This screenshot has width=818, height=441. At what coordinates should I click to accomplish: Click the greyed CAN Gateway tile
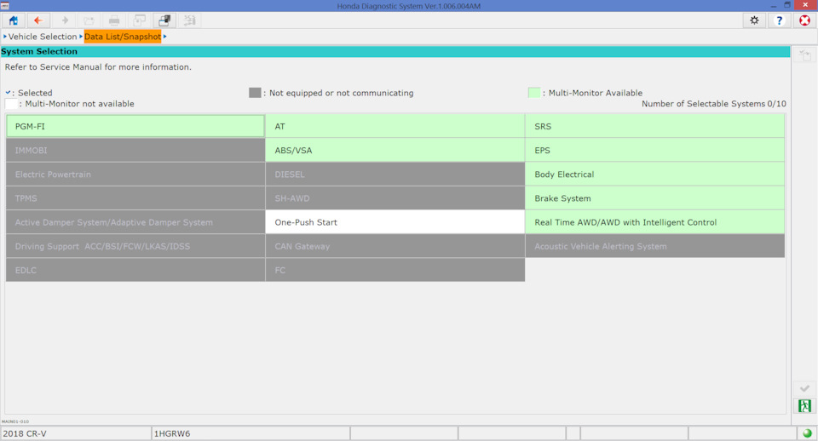click(x=395, y=246)
